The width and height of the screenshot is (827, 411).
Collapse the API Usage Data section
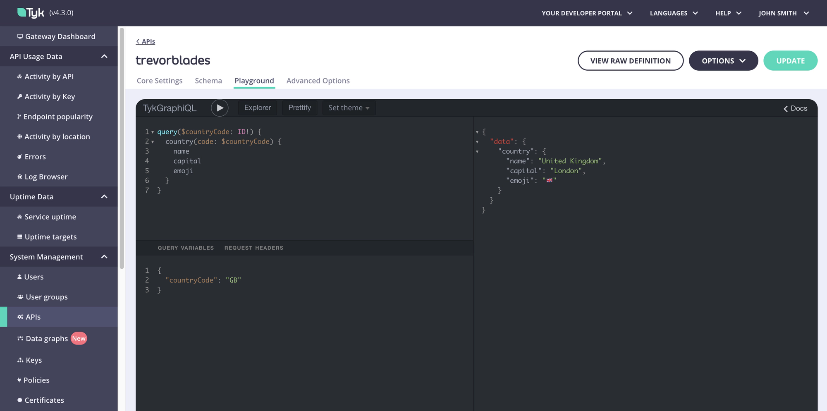pos(104,56)
